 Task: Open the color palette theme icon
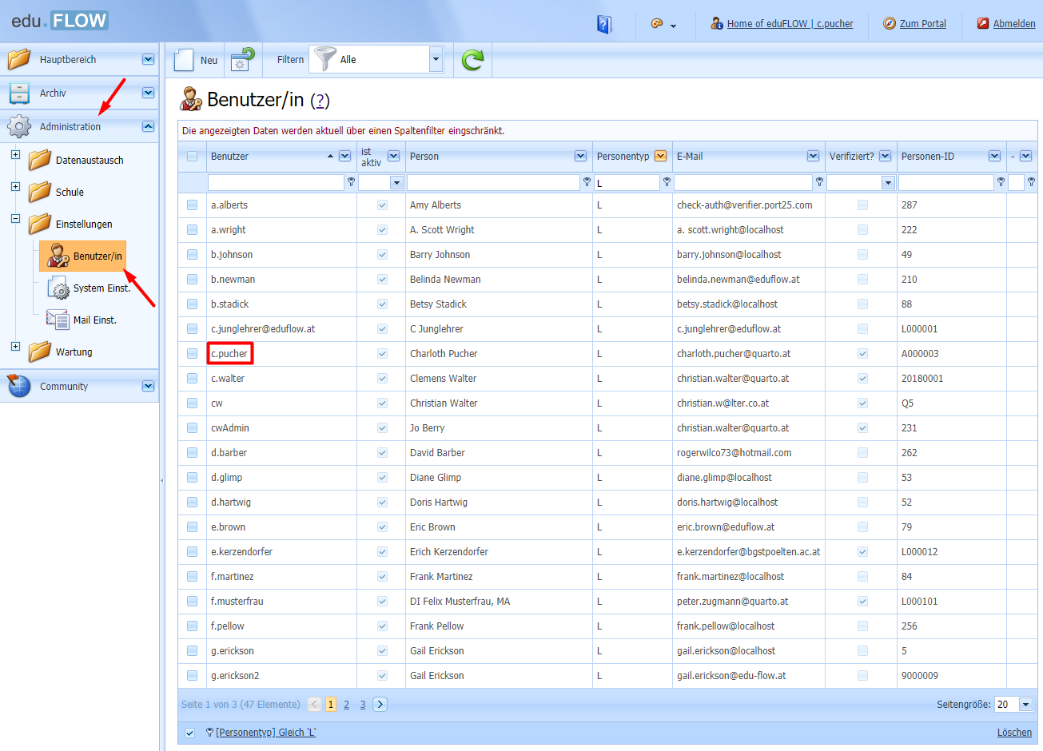657,24
